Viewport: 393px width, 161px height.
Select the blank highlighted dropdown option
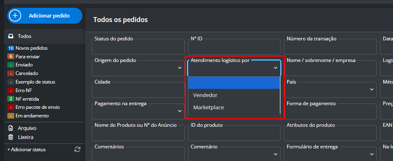[234, 83]
